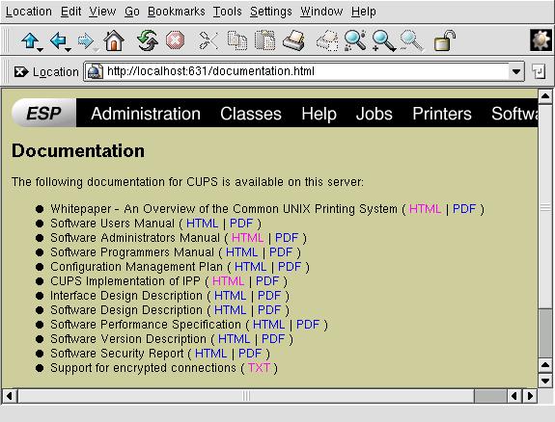Print page with the printer icon
Image resolution: width=555 pixels, height=422 pixels.
point(293,40)
